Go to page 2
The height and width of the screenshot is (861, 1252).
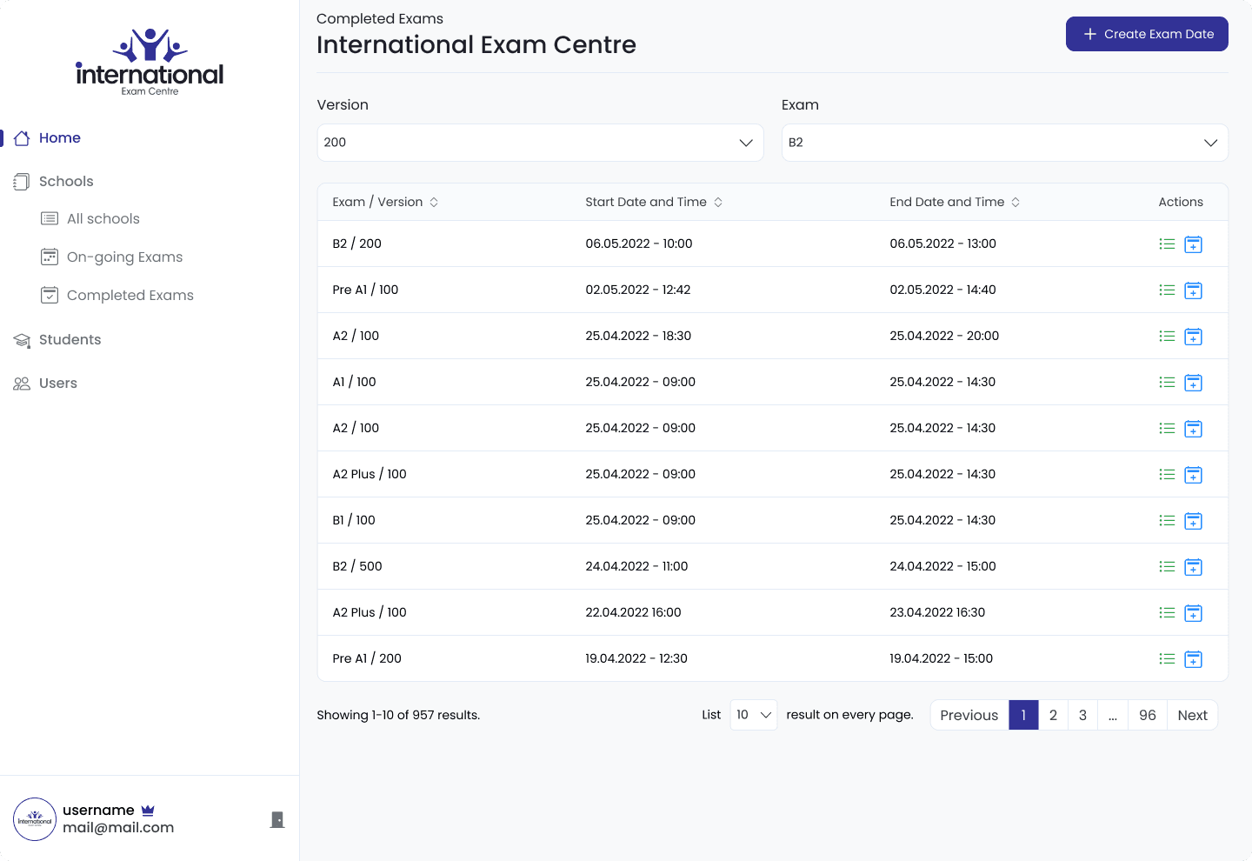click(1053, 715)
